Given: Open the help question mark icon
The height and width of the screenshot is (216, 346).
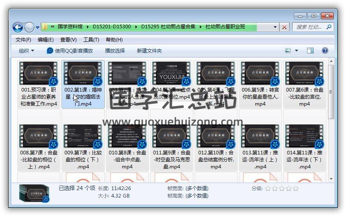Looking at the screenshot, I should tap(325, 51).
